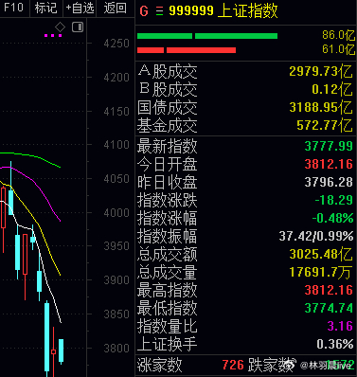
Task: Click the index change value -18.29
Action: [x=334, y=200]
